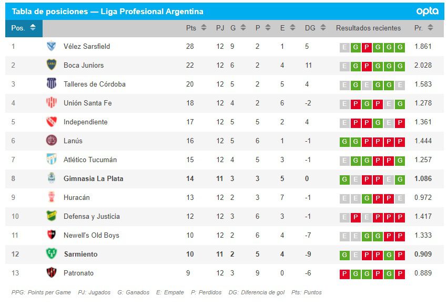447x308 pixels.
Task: Click the Independiente team crest
Action: pyautogui.click(x=51, y=122)
